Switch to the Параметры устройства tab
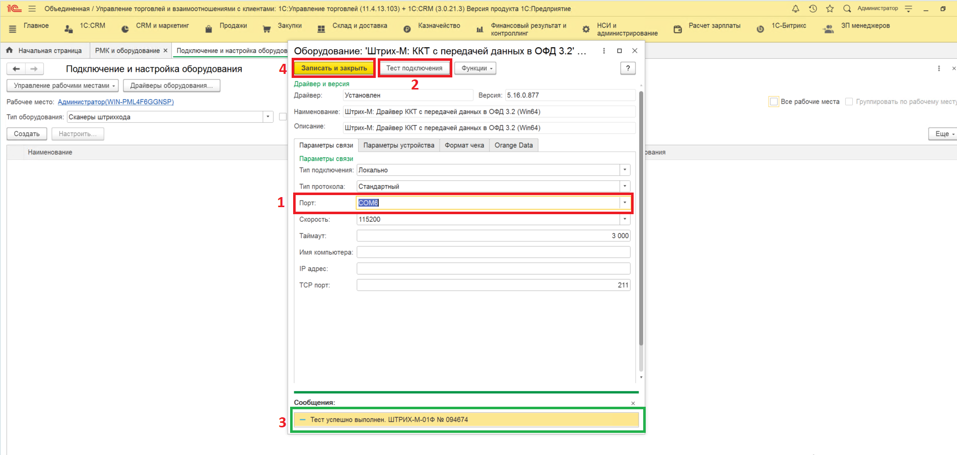957x455 pixels. 398,145
